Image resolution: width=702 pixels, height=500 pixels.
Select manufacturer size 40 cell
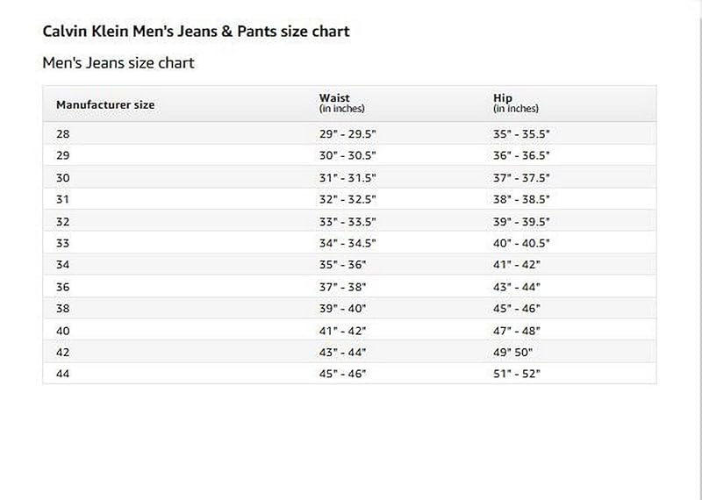62,331
